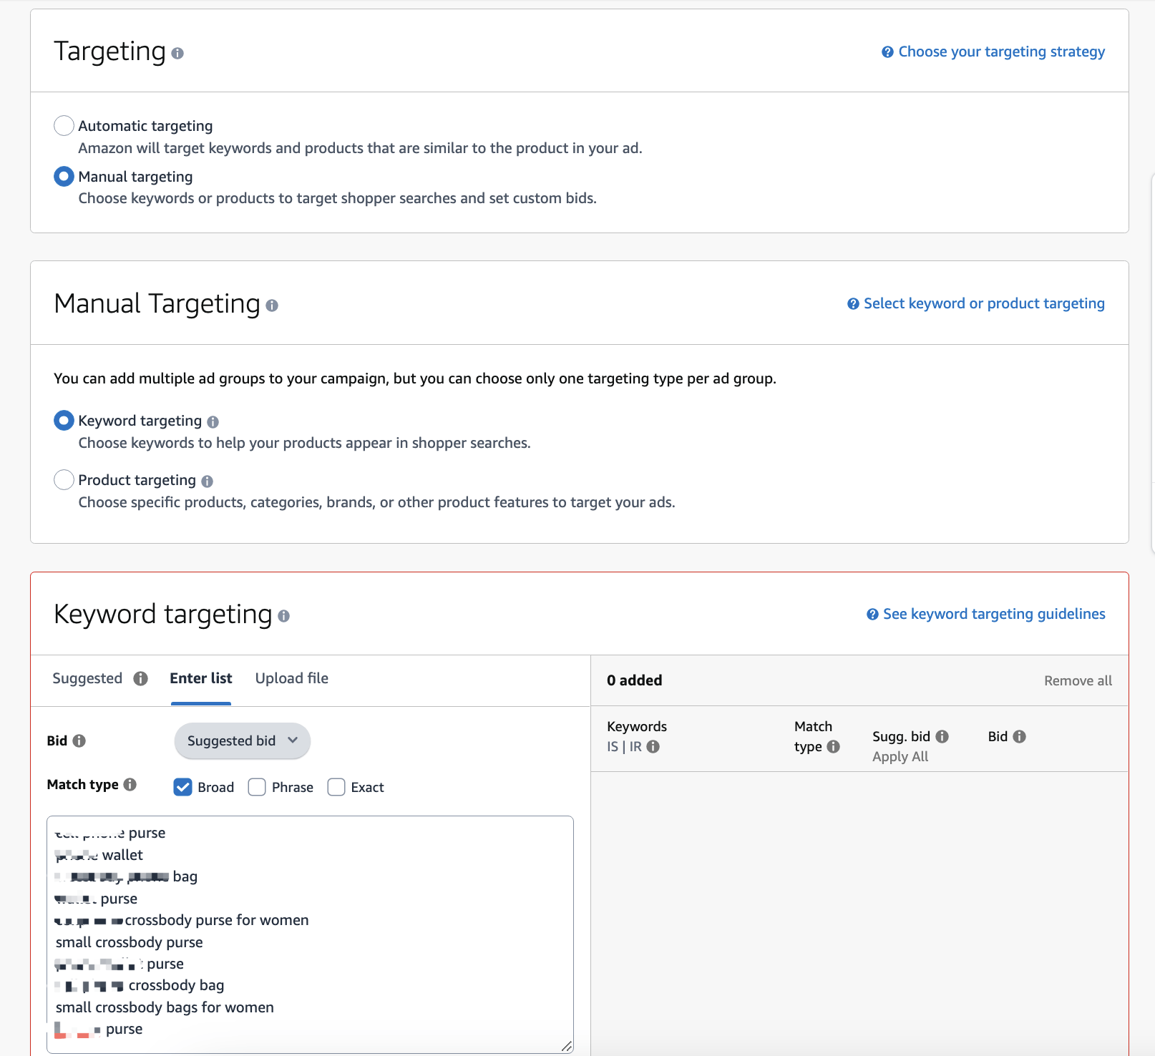Open Choose your targeting strategy link
The height and width of the screenshot is (1056, 1155).
(x=1000, y=52)
